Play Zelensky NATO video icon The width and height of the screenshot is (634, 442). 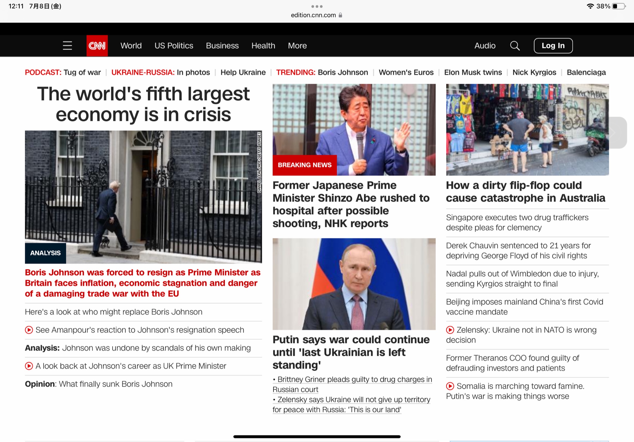coord(450,330)
